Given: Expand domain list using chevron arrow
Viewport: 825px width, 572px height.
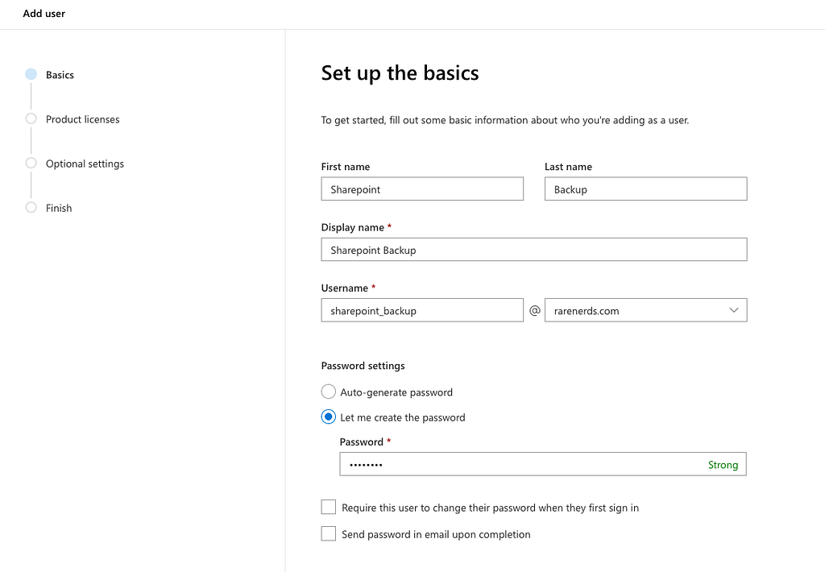Looking at the screenshot, I should 734,310.
